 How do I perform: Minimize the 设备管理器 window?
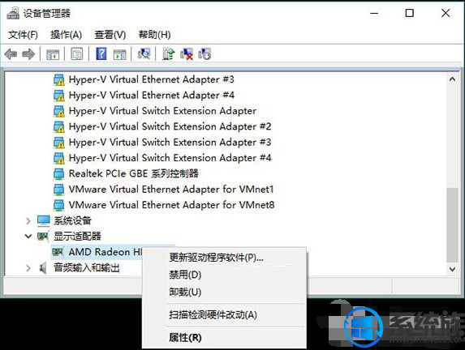click(375, 13)
